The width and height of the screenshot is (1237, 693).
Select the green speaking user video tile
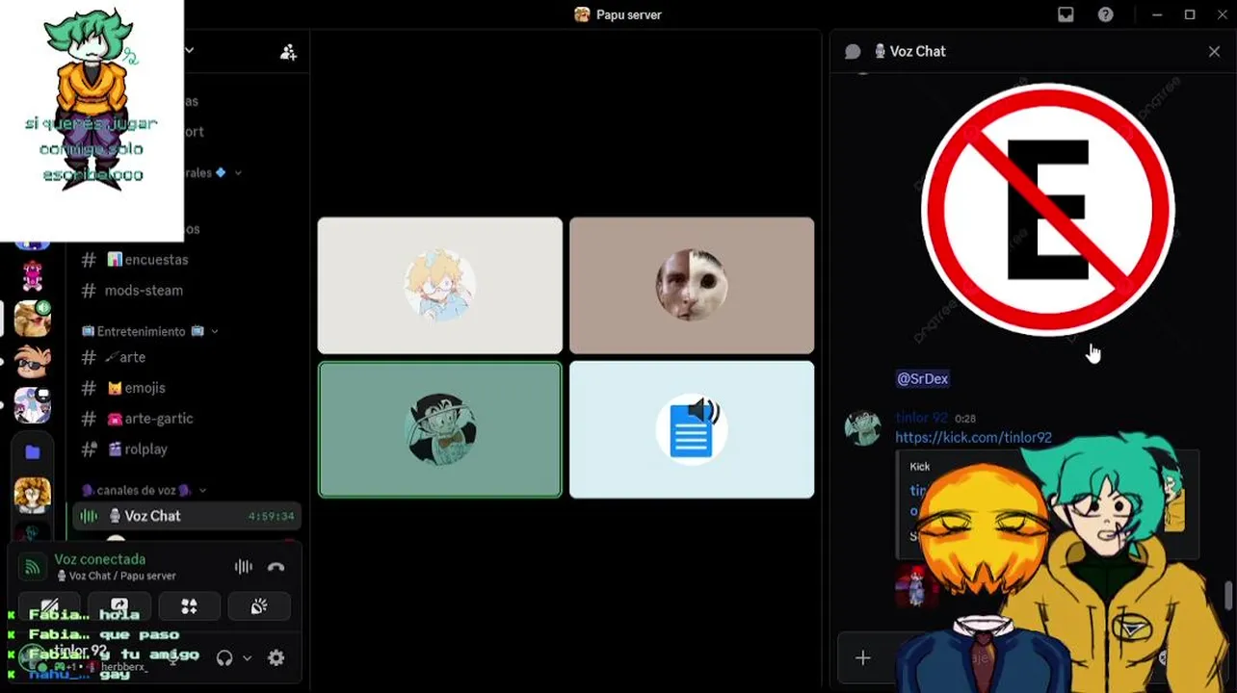pos(440,429)
